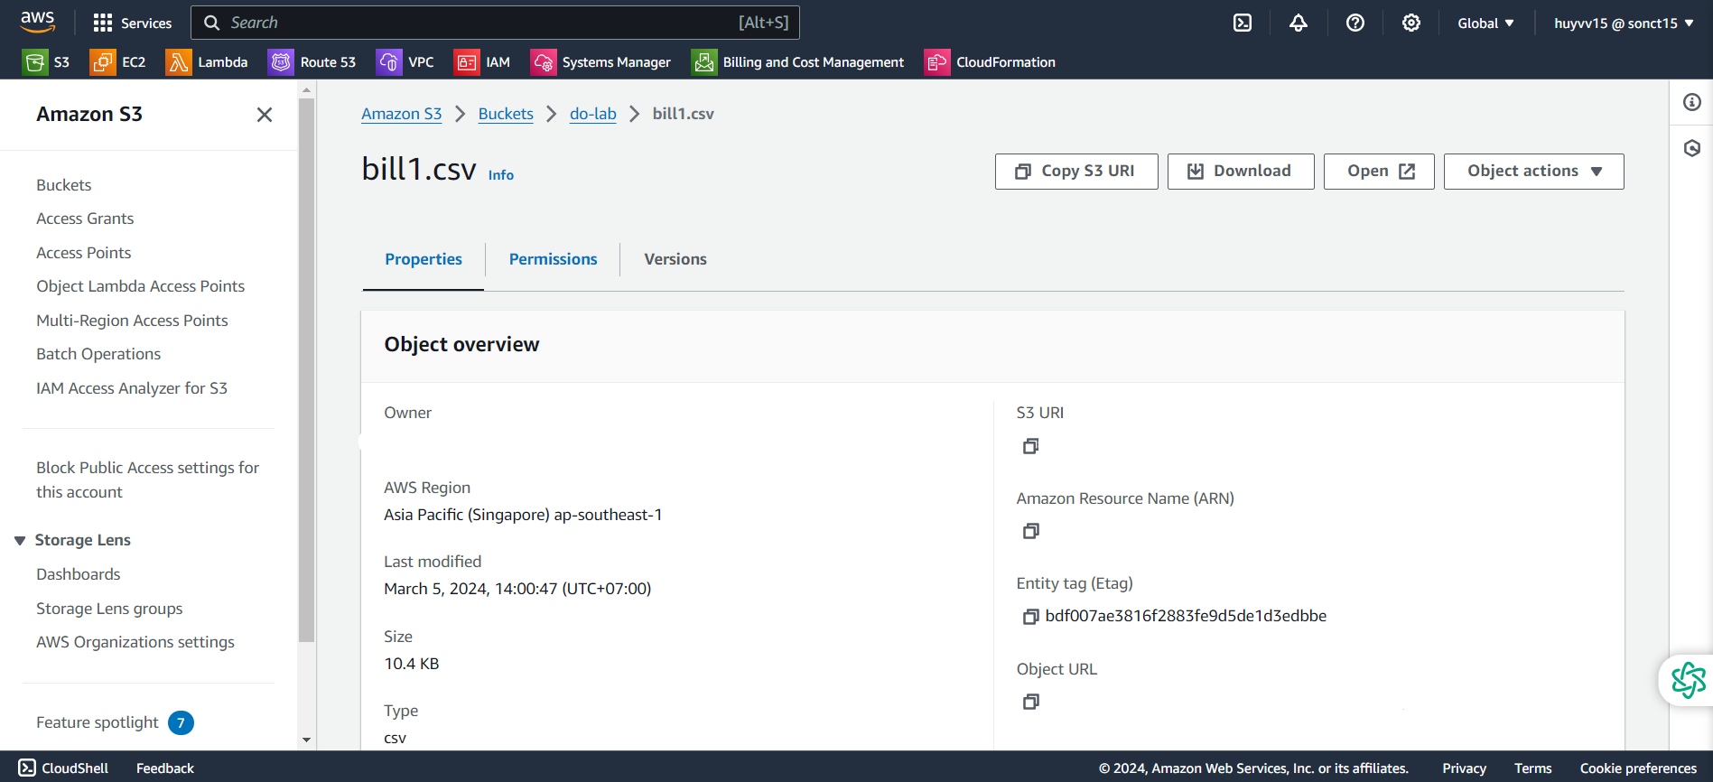Screen dimensions: 1713x782
Task: Open AWS Organizations settings
Action: [135, 642]
